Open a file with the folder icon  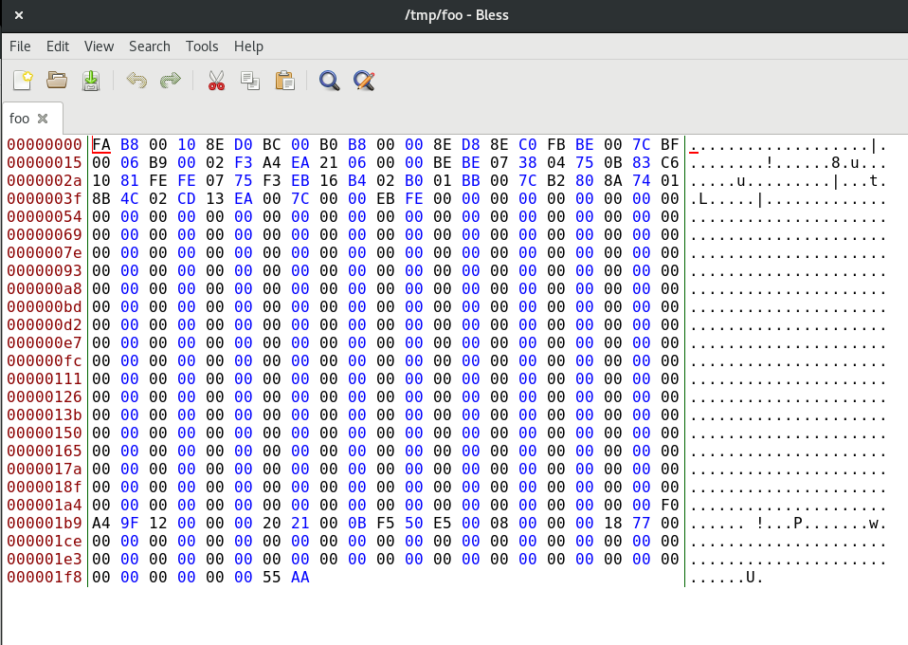pos(57,80)
